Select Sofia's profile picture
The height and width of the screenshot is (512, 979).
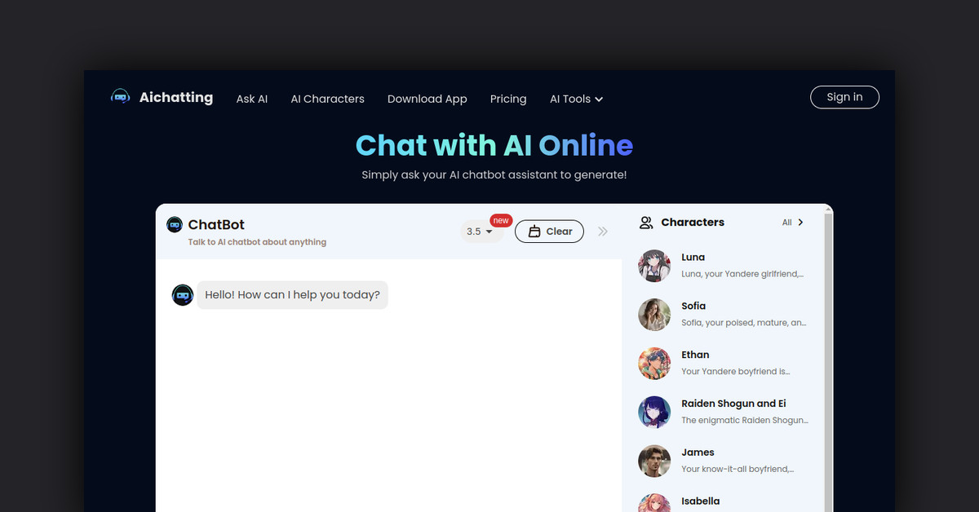pyautogui.click(x=654, y=315)
